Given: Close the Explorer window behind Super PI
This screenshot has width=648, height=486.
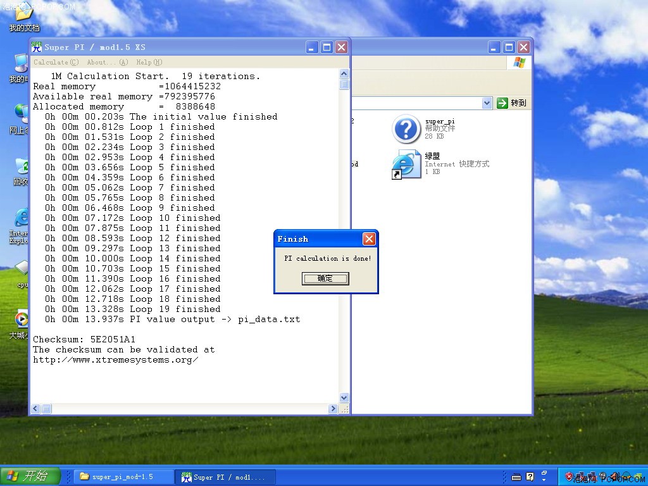Looking at the screenshot, I should point(523,47).
